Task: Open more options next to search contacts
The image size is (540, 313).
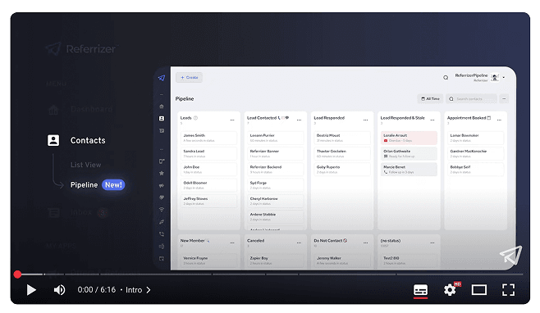Action: [x=504, y=98]
